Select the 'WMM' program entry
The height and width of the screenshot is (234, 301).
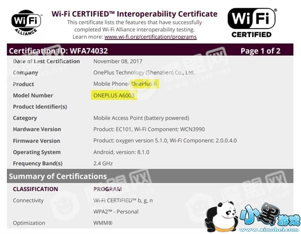point(103,223)
